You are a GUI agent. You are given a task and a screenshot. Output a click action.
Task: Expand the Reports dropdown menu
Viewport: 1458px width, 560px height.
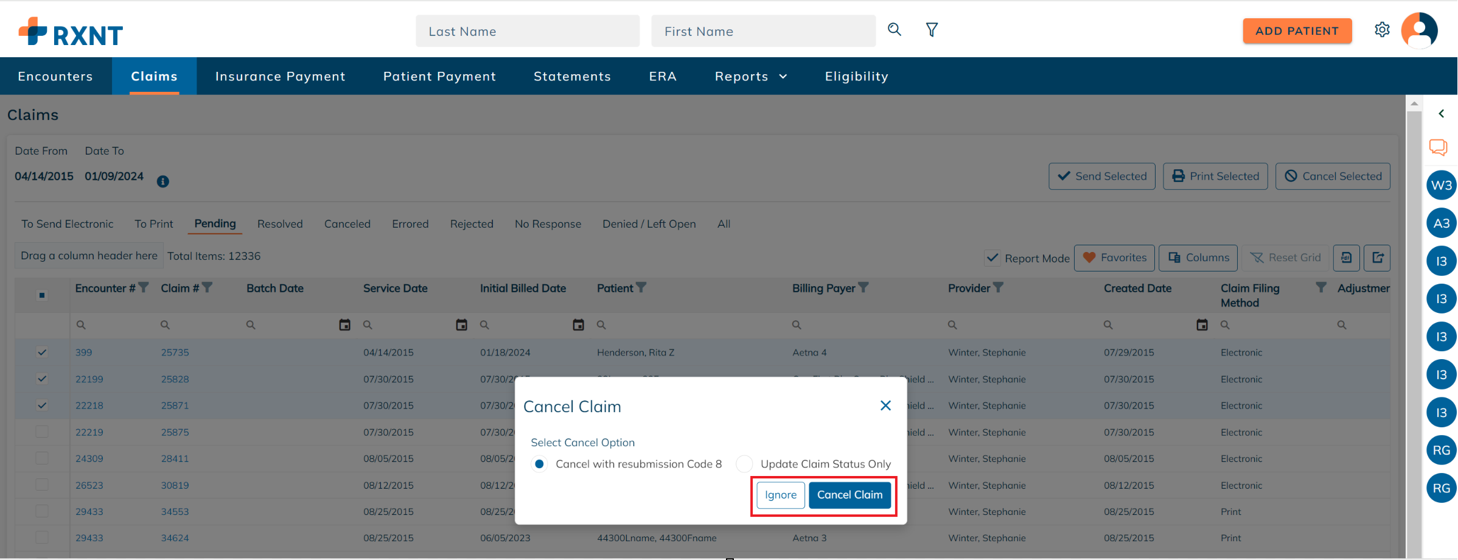(750, 77)
